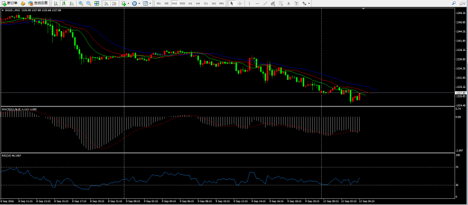Select the cursor arrow tool
The width and height of the screenshot is (468, 205).
coord(232,3)
